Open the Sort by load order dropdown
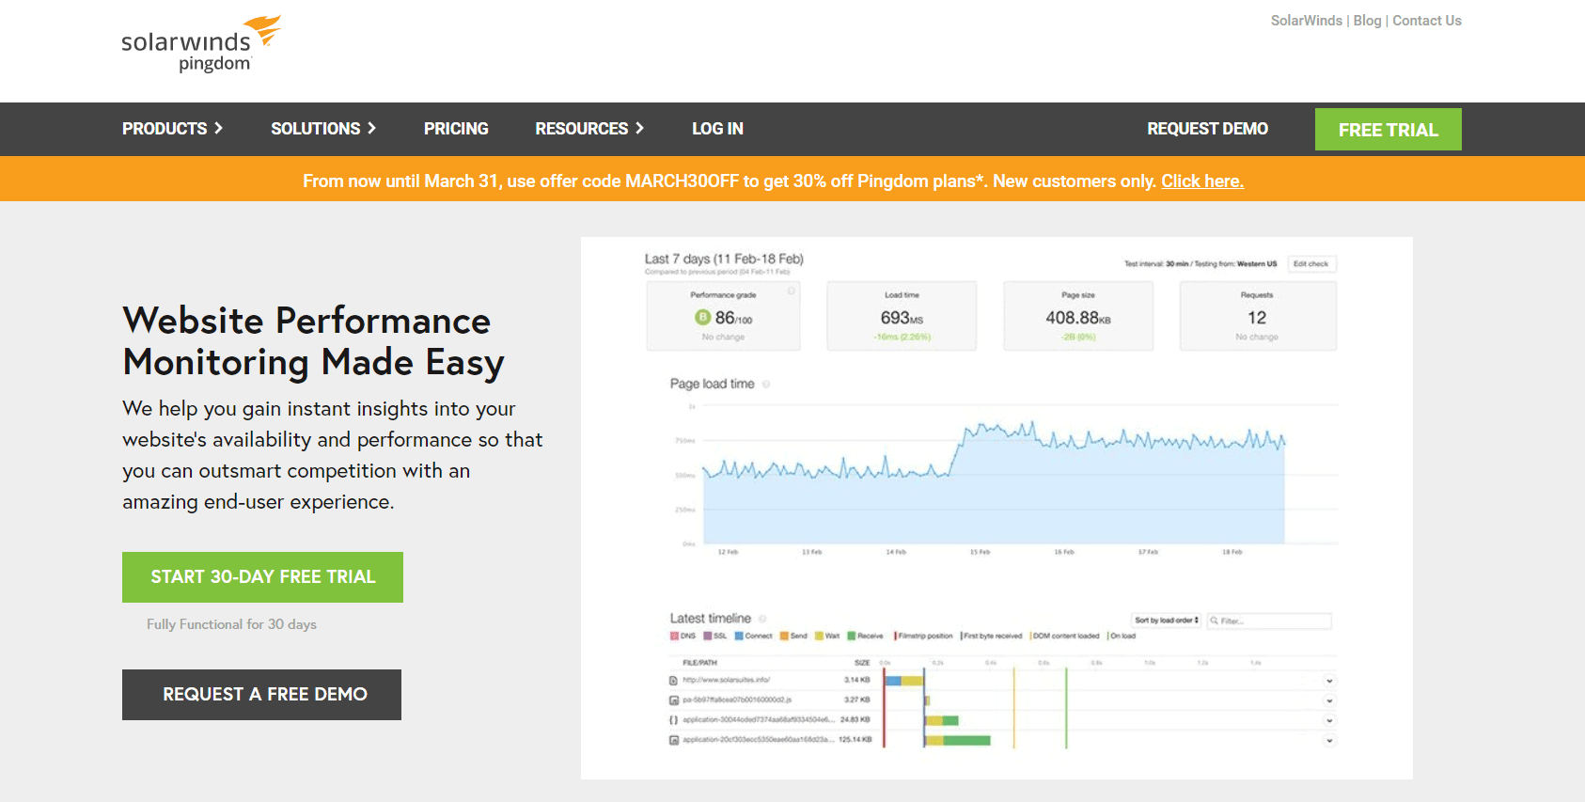The width and height of the screenshot is (1585, 802). tap(1166, 621)
